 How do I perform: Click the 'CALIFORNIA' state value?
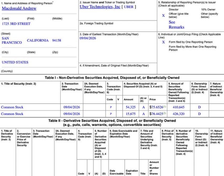[x=38, y=40]
